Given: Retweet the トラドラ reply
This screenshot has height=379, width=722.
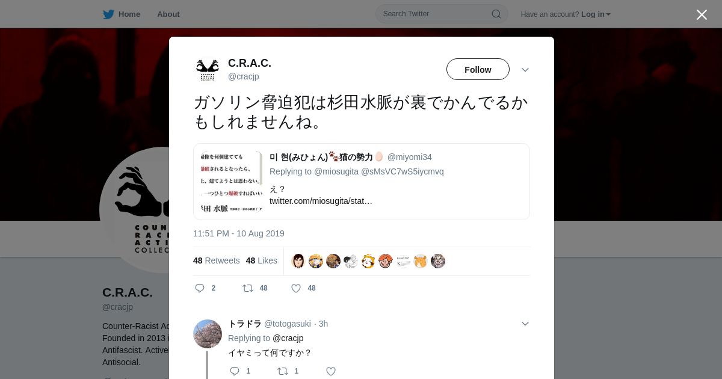Looking at the screenshot, I should point(283,371).
